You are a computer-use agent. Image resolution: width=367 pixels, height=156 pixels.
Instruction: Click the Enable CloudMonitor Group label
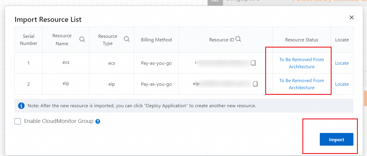[x=59, y=121]
